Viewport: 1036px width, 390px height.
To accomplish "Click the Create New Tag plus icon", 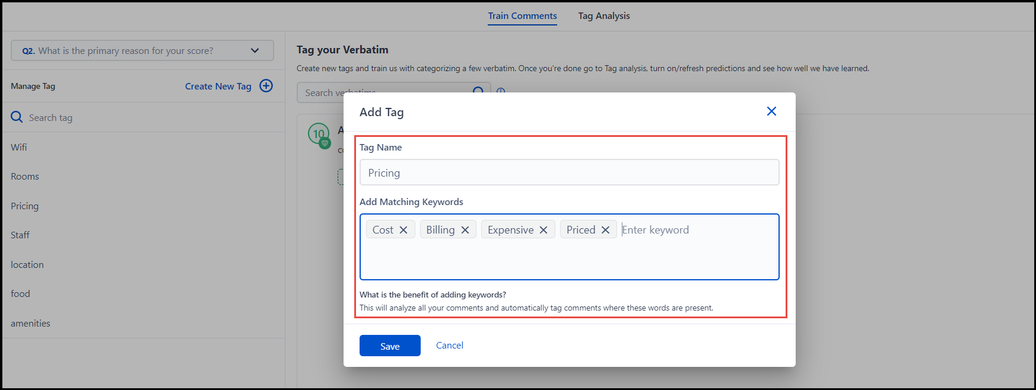I will click(266, 86).
